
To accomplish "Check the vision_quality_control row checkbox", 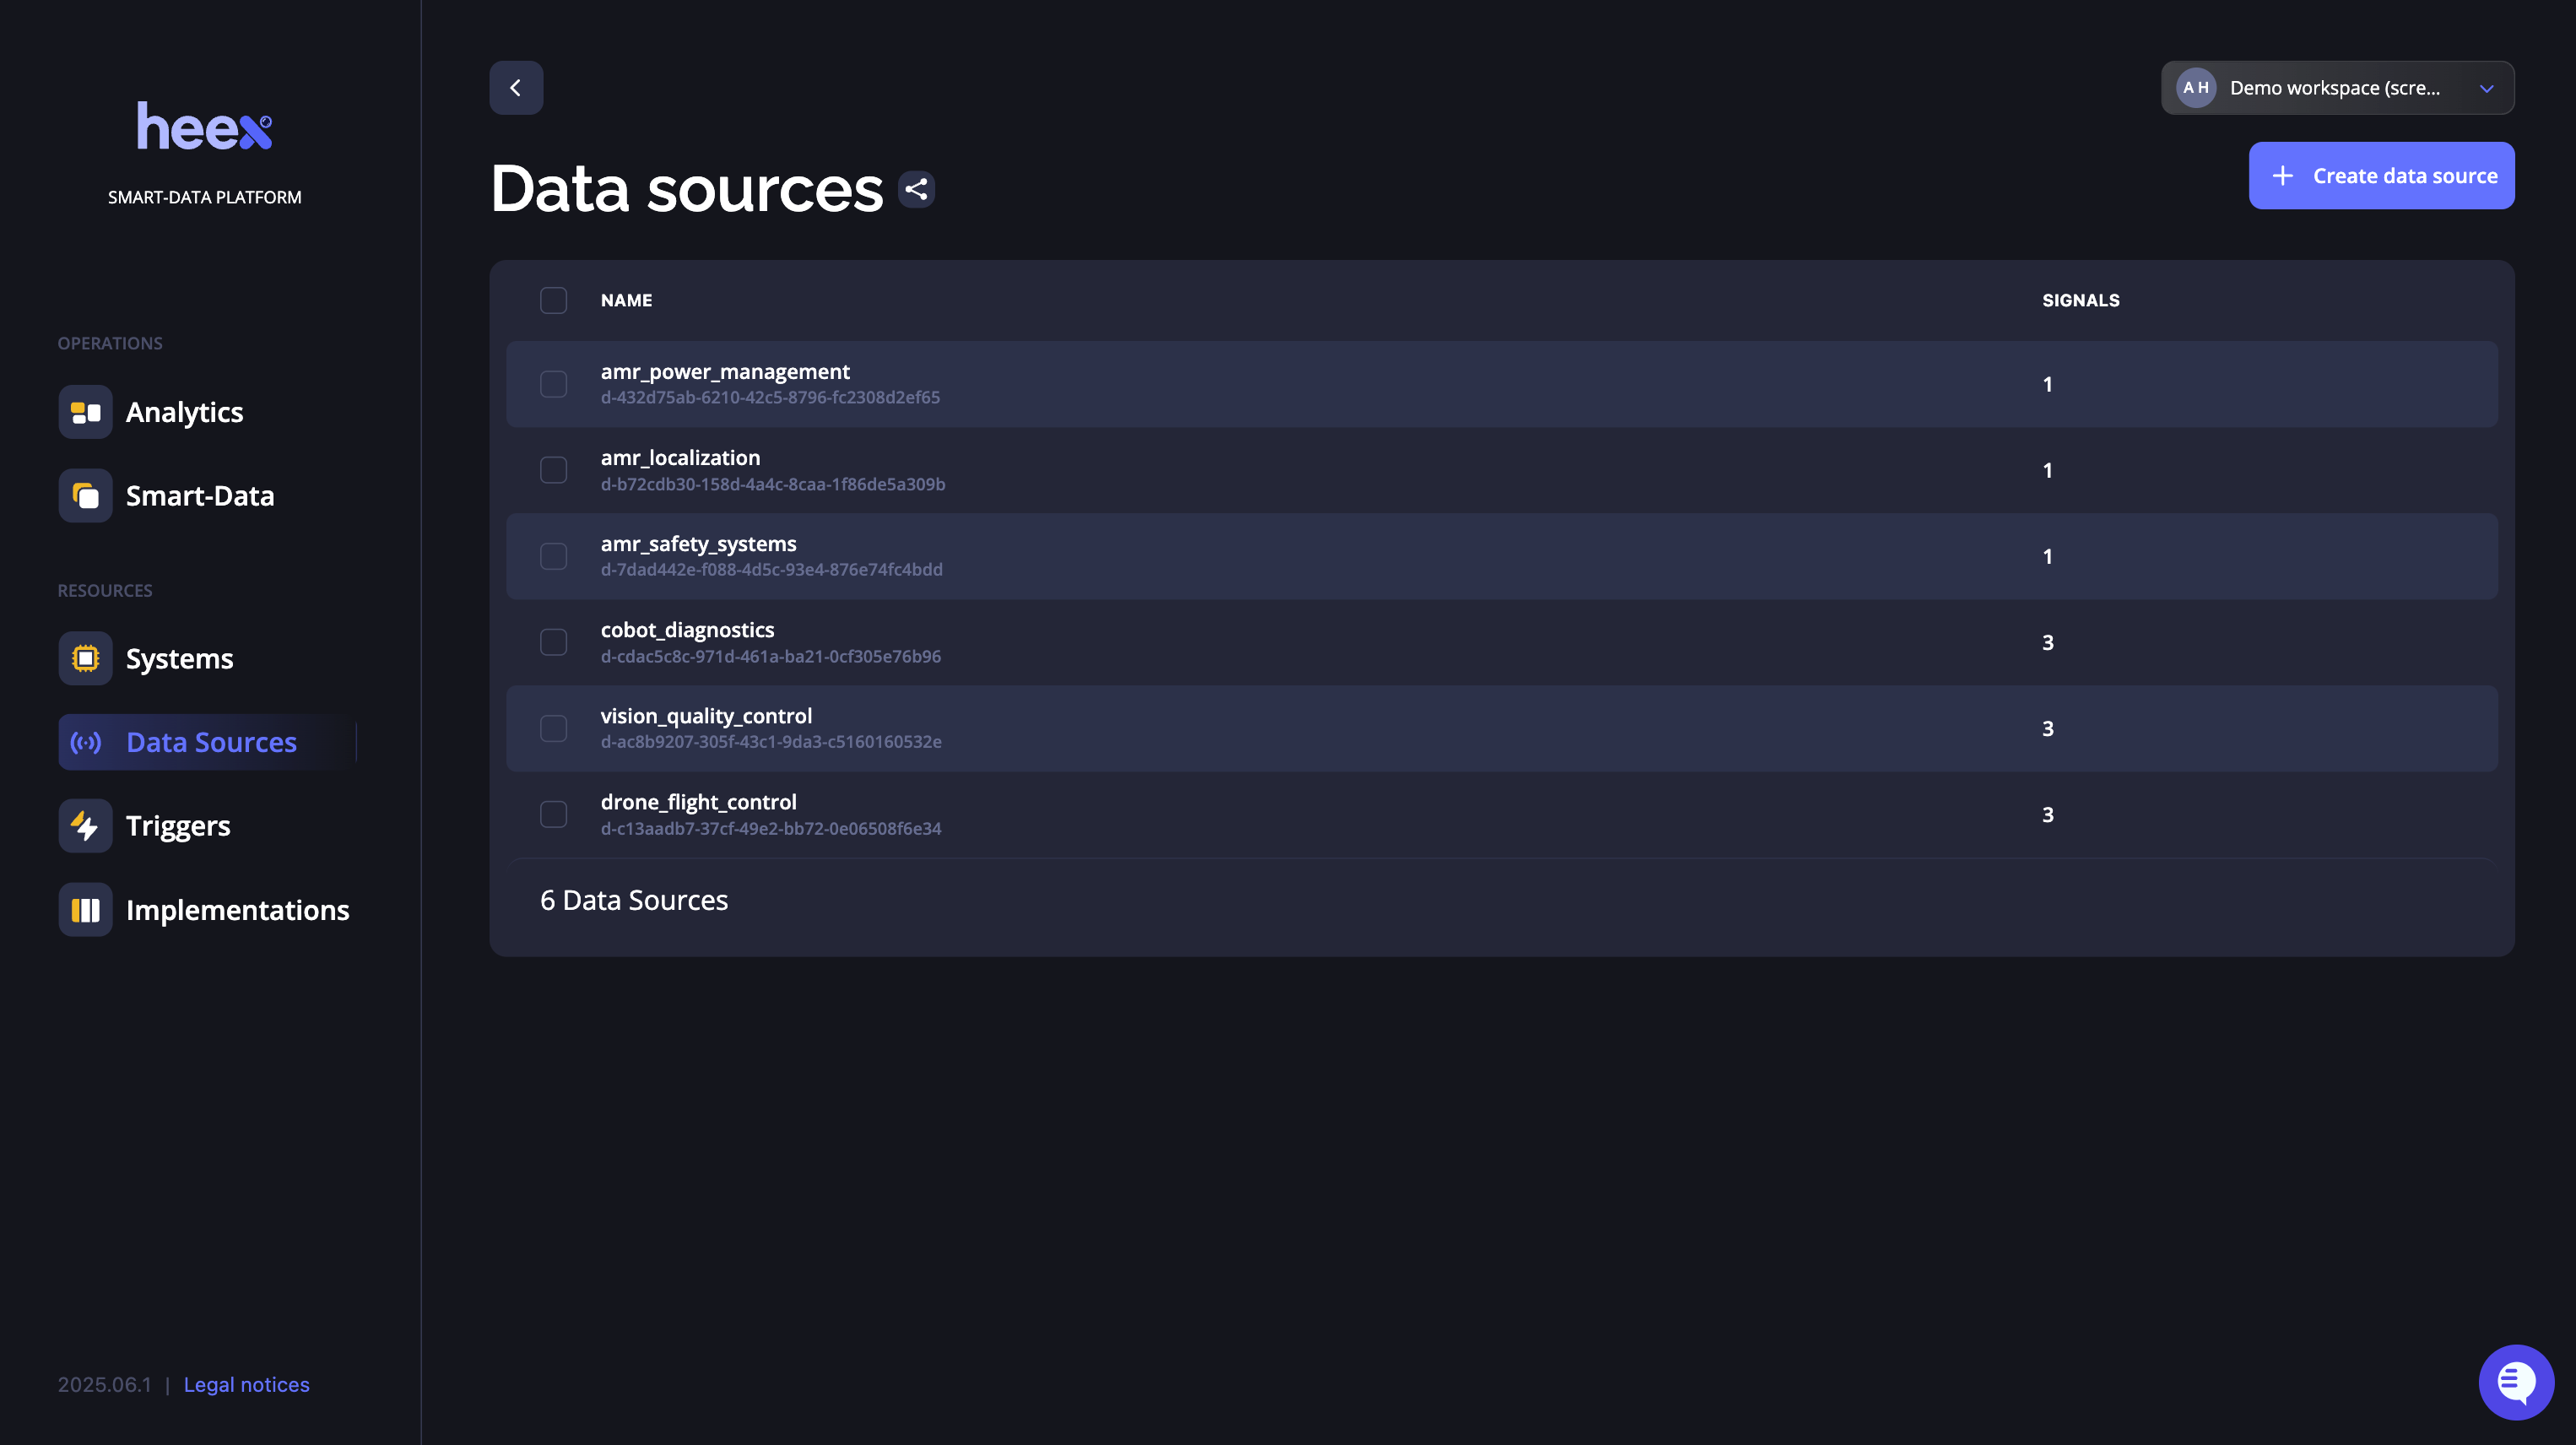I will click(553, 728).
